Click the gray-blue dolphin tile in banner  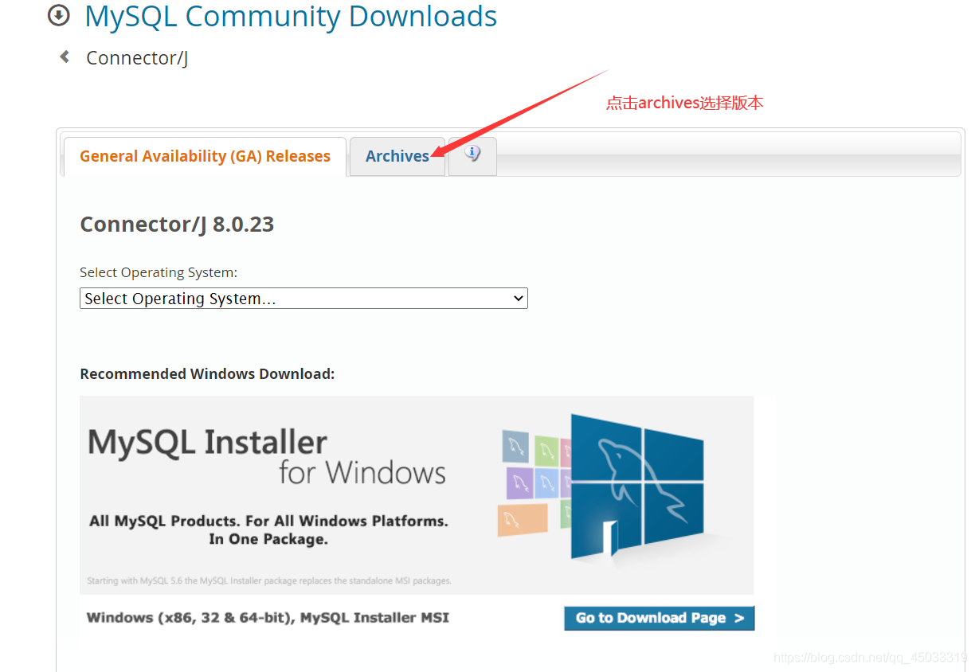click(x=515, y=446)
